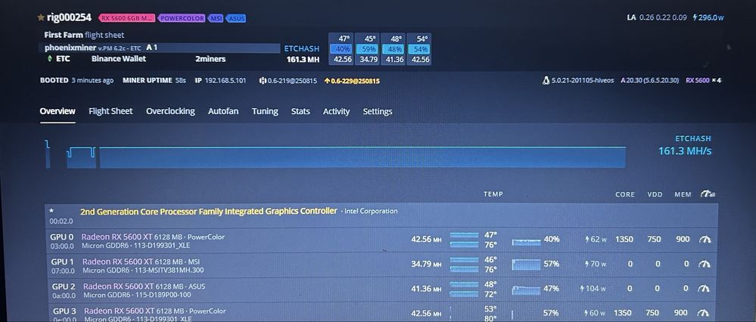
Task: Click the Intel Integrated Graphics Controller row
Action: click(381, 215)
